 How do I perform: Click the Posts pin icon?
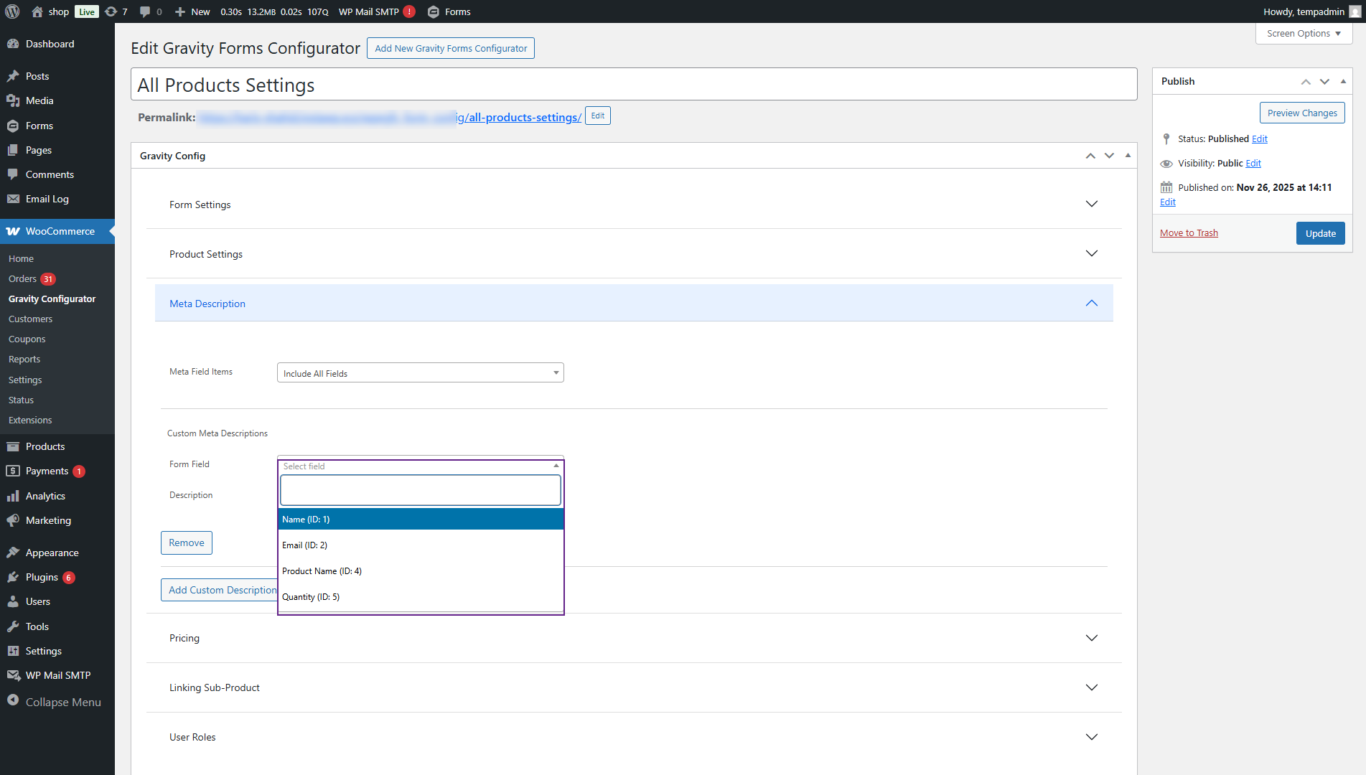pos(13,76)
